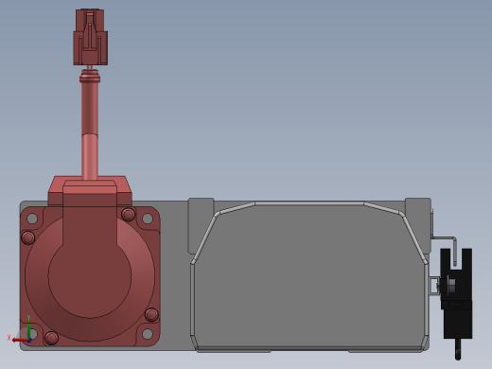The width and height of the screenshot is (492, 369).
Task: Pick the trapezoidal red junction box on motor
Action: coord(90,190)
